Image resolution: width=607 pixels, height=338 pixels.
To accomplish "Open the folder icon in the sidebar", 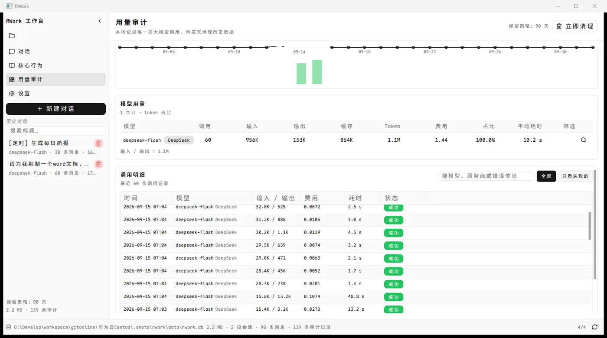I will coord(12,36).
